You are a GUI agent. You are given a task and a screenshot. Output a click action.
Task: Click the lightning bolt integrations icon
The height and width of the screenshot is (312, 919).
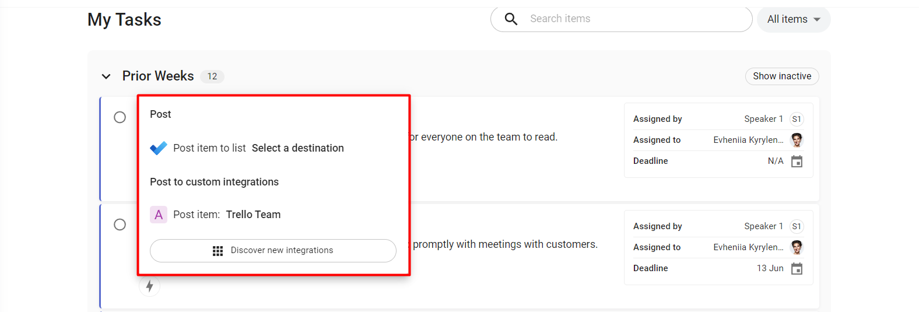click(x=150, y=286)
